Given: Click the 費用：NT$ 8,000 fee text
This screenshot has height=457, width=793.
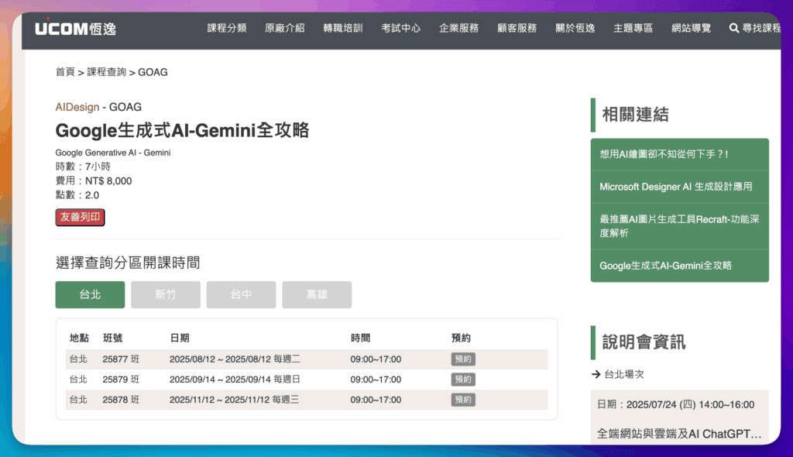Looking at the screenshot, I should (x=94, y=181).
